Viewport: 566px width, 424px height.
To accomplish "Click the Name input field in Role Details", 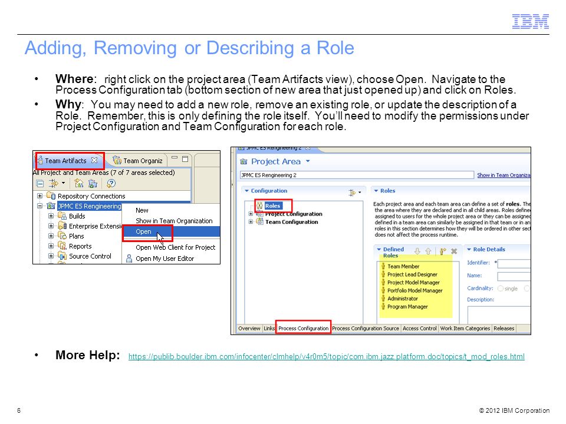I will click(514, 277).
